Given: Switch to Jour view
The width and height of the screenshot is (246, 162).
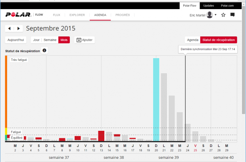Looking at the screenshot, I should 36,40.
